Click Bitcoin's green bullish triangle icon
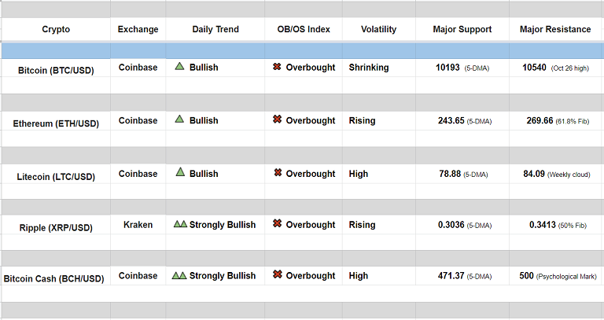The height and width of the screenshot is (320, 604). (179, 67)
